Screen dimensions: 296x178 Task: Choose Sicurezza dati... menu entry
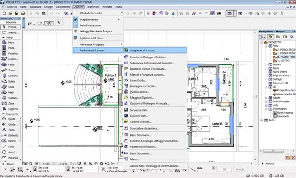[x=155, y=110]
